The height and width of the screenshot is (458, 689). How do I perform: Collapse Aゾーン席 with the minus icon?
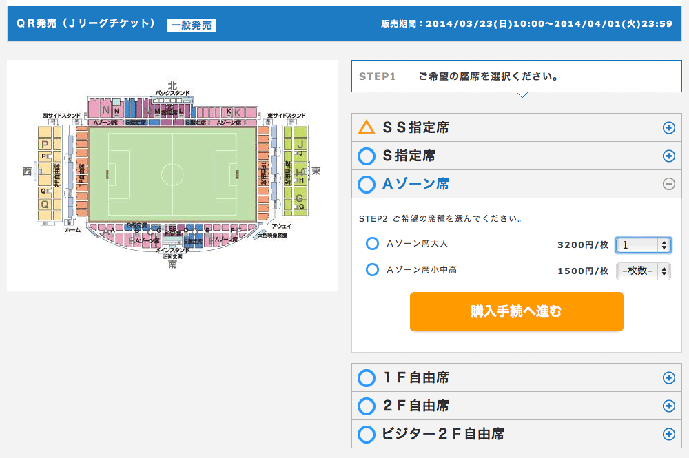[x=668, y=184]
